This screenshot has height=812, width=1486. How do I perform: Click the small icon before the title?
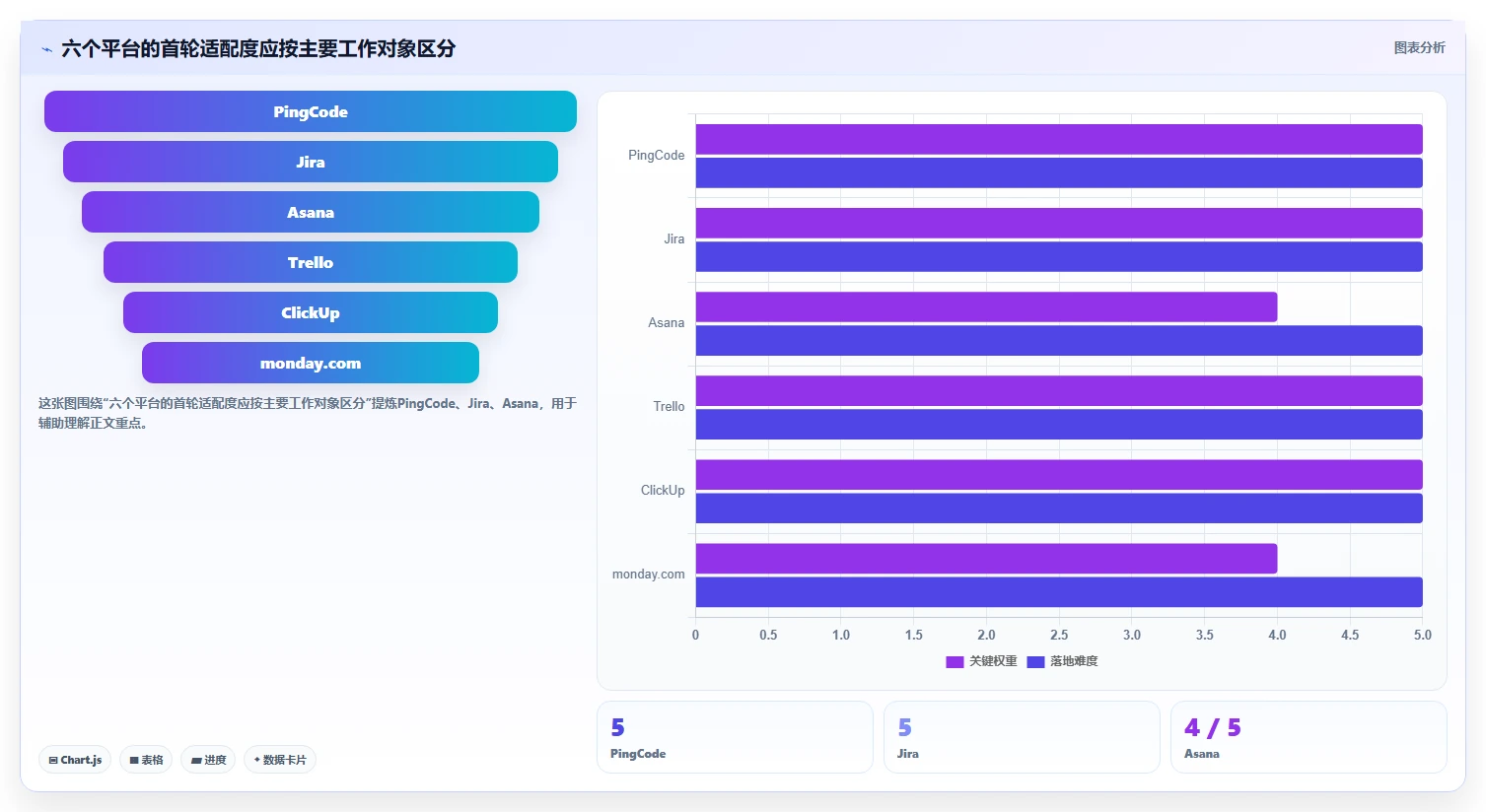coord(46,49)
